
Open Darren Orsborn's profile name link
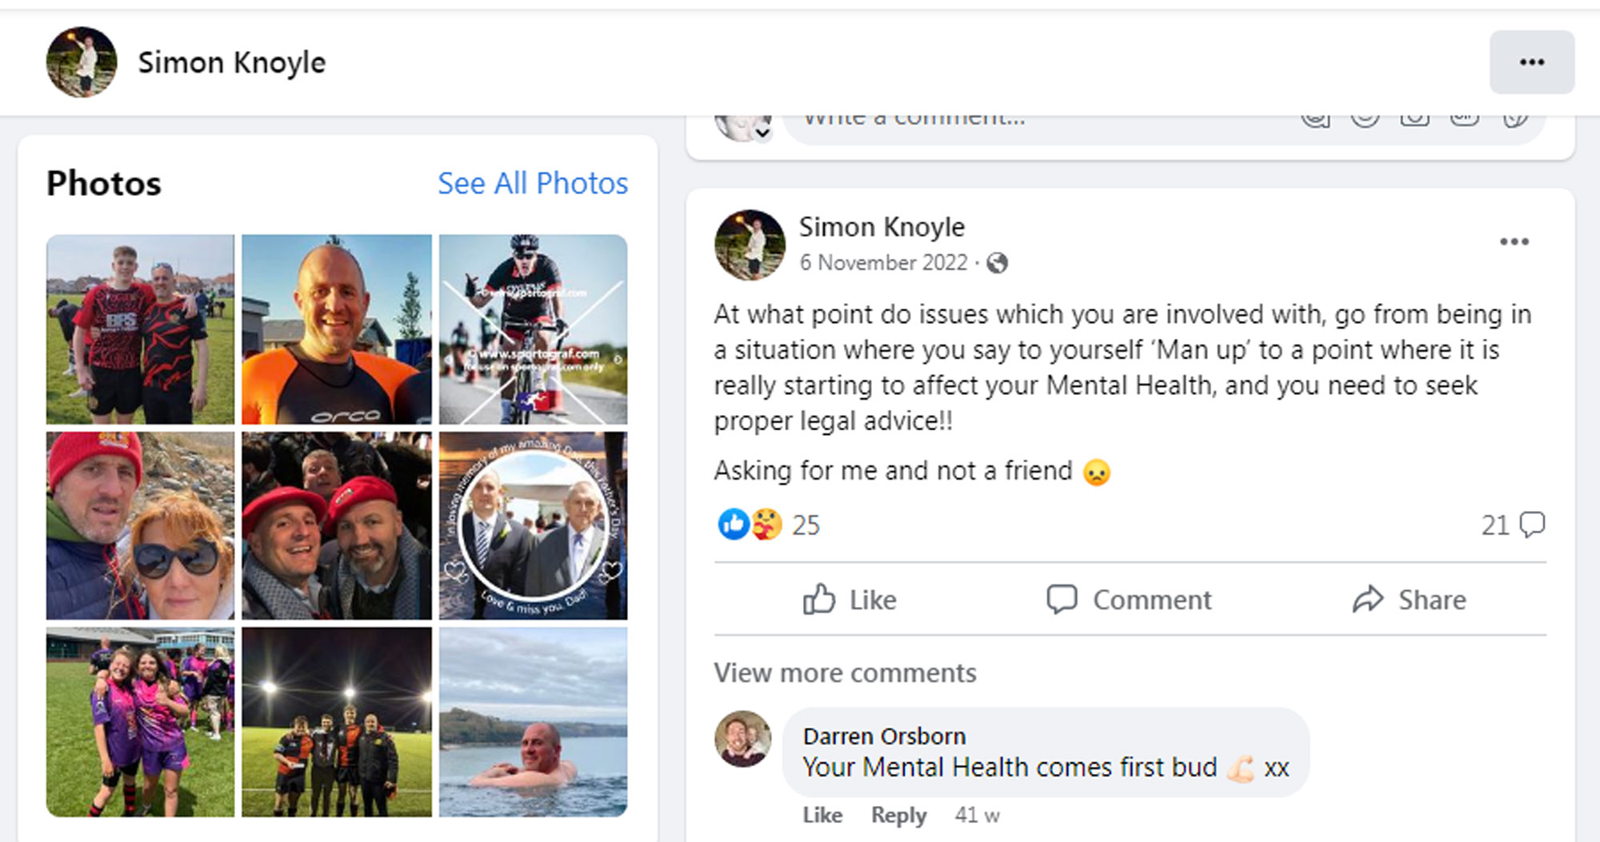(884, 736)
